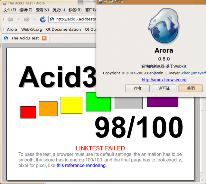Select The Acid3 Test tab
The width and height of the screenshot is (206, 184).
pos(25,38)
